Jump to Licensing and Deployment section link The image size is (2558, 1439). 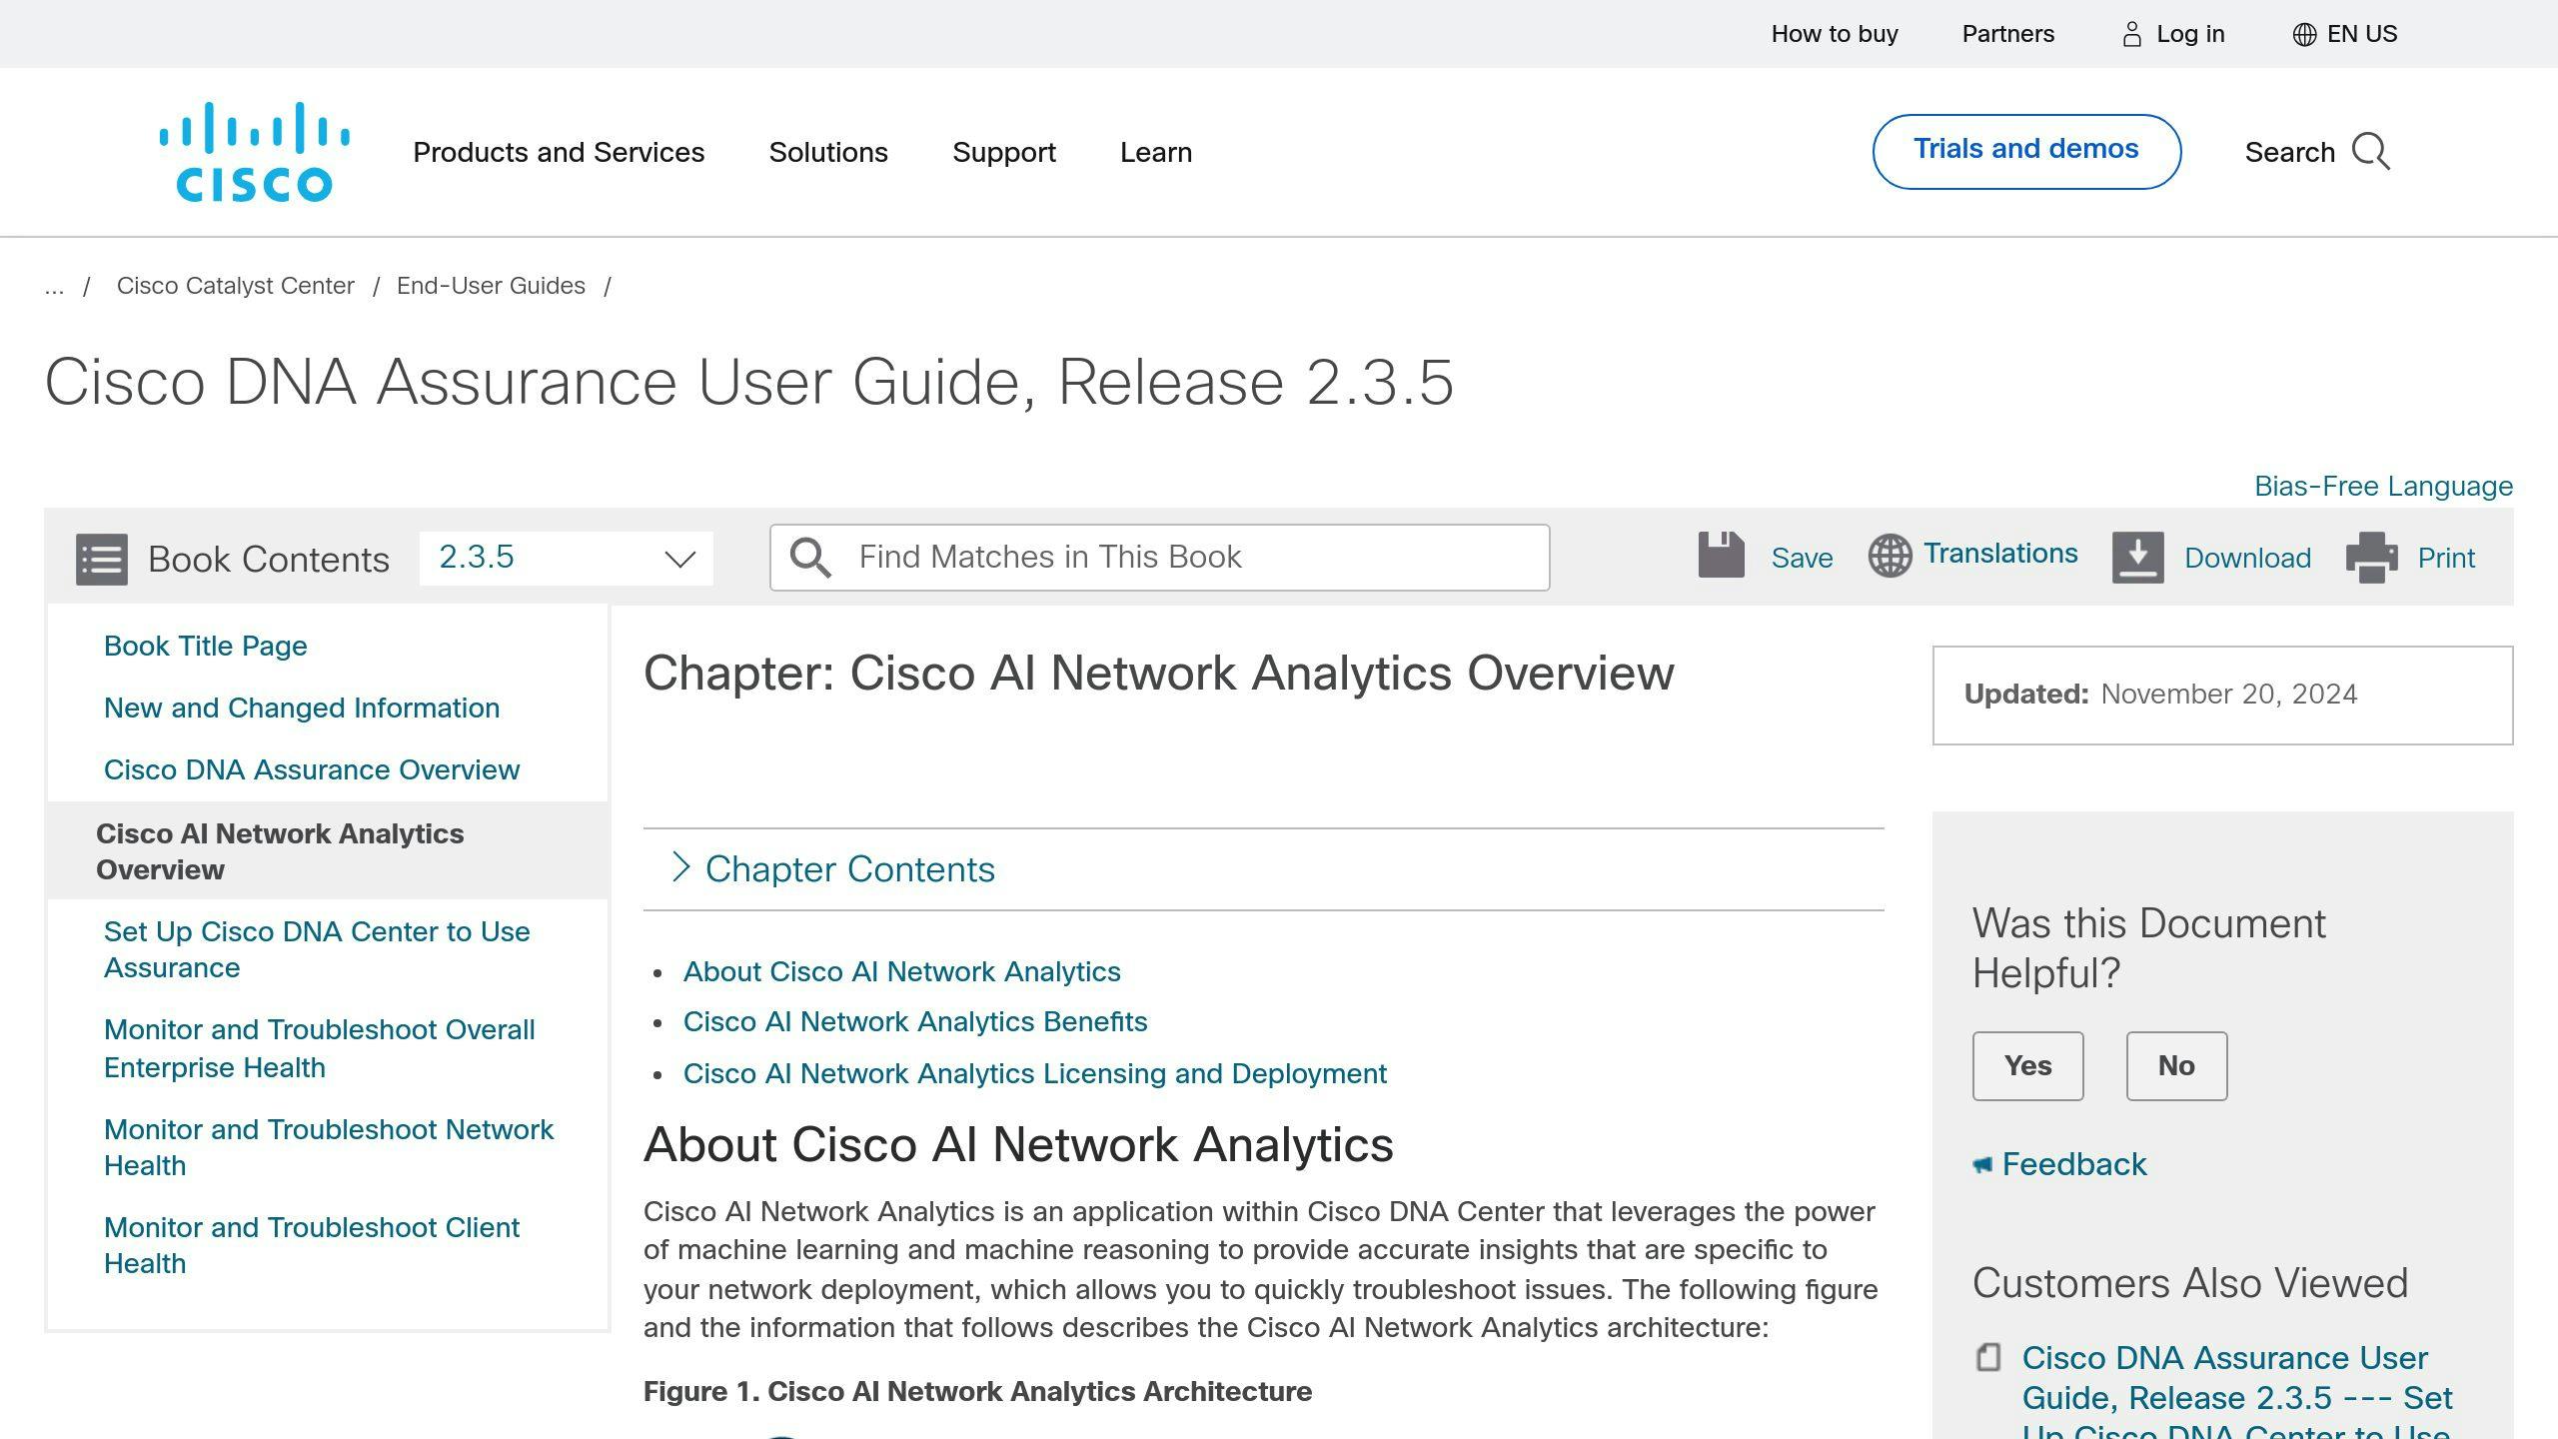pos(1035,1073)
